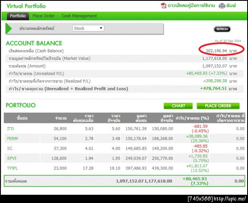Click the Realized P/L value +398,298.58
The width and height of the screenshot is (248, 203).
coord(215,81)
